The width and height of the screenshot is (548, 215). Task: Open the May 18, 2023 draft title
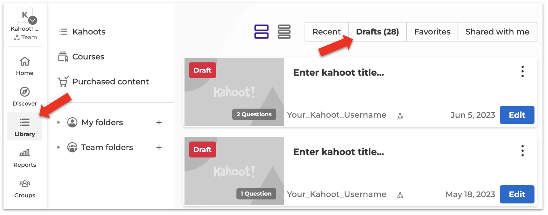[x=339, y=152]
